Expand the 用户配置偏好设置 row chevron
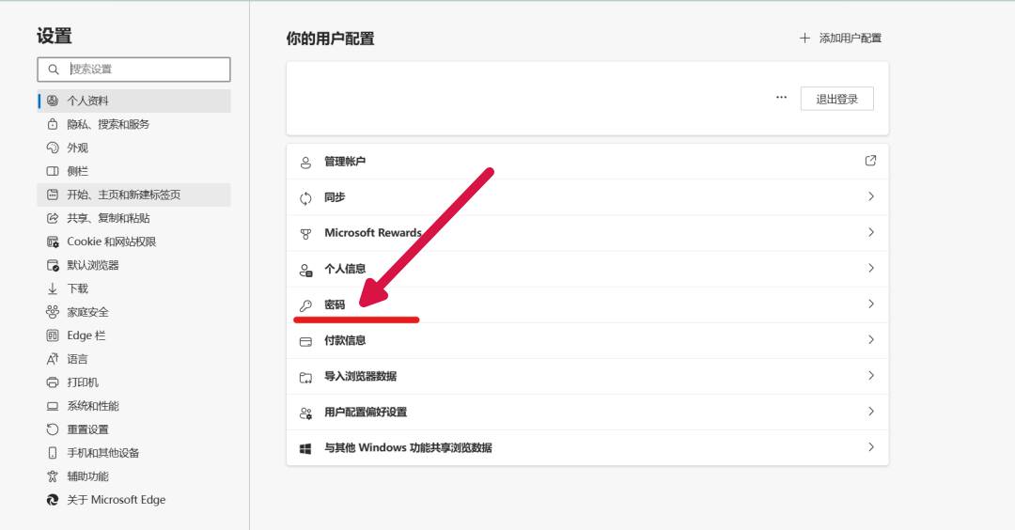The height and width of the screenshot is (530, 1015). coord(870,411)
